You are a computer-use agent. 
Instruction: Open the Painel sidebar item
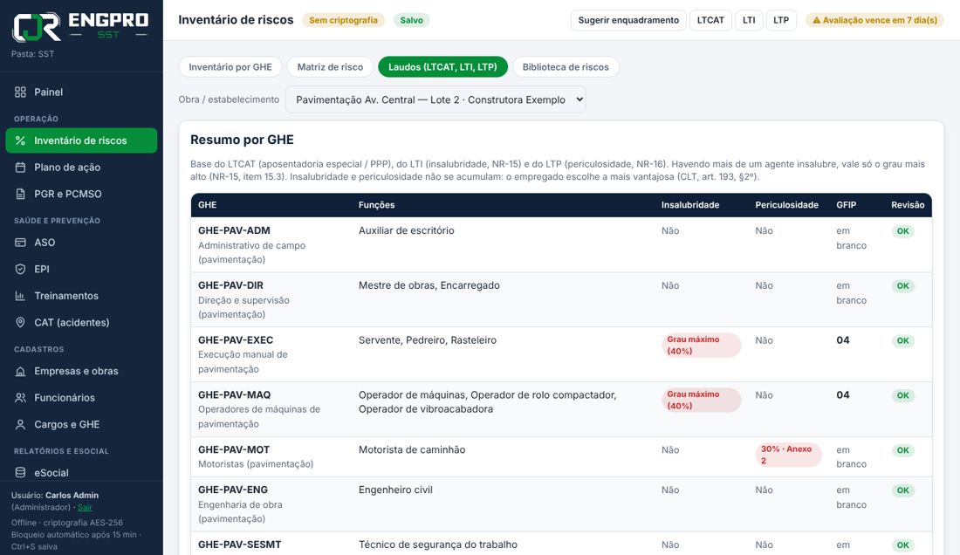(x=81, y=92)
